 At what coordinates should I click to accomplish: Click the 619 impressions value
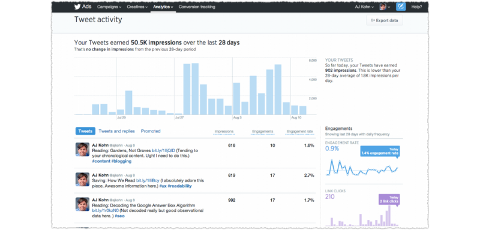(232, 175)
